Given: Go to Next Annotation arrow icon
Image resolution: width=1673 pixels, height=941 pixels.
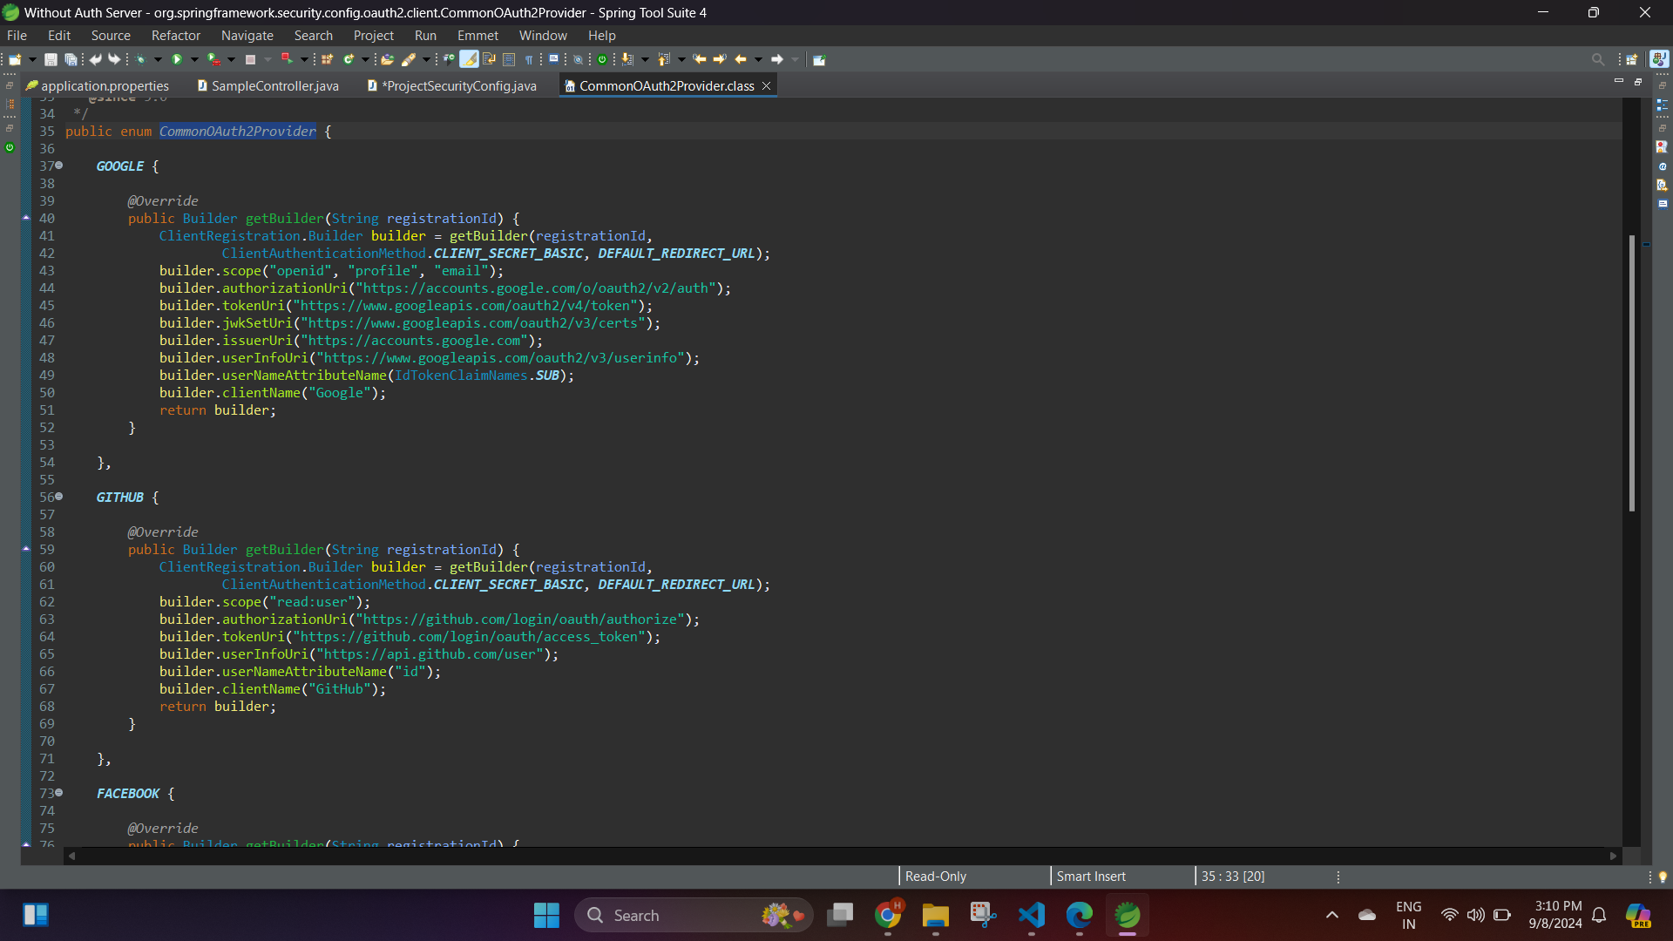Looking at the screenshot, I should (x=627, y=59).
